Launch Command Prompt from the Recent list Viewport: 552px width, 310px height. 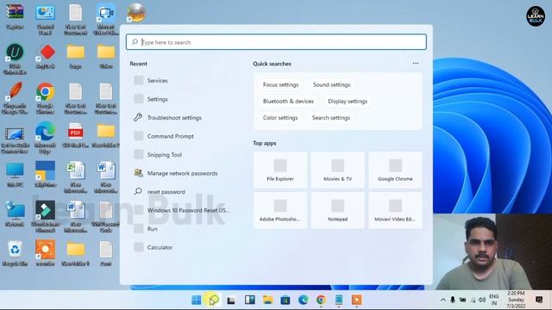point(171,136)
